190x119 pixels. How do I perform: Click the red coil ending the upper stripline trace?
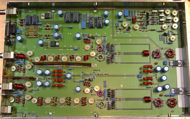coord(145,53)
